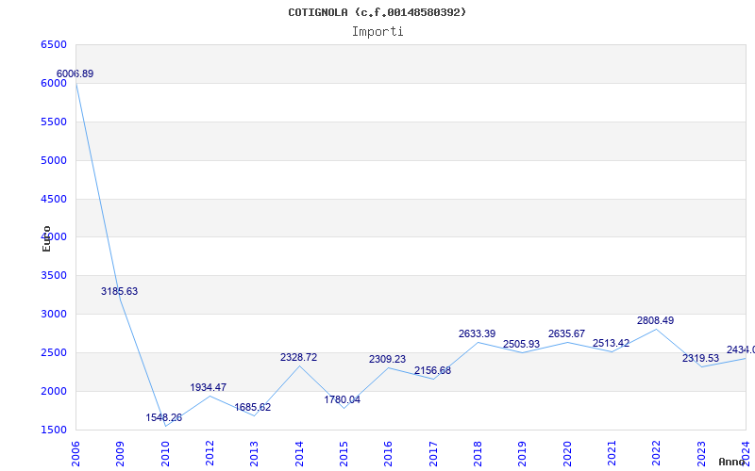This screenshot has height=471, width=755.
Task: Select the x-axis year 2022
Action: coord(656,454)
